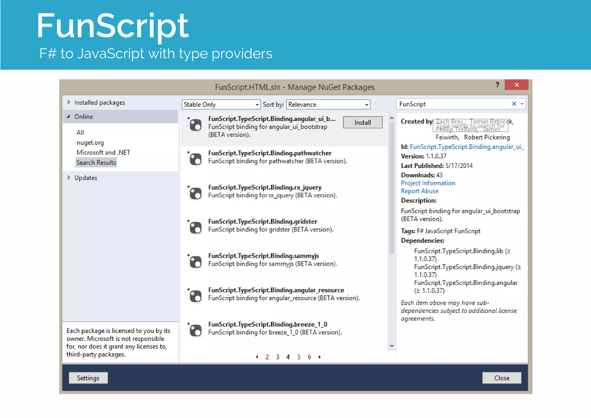Screen dimensions: 591x418
Task: Go to results page 2
Action: (x=267, y=357)
